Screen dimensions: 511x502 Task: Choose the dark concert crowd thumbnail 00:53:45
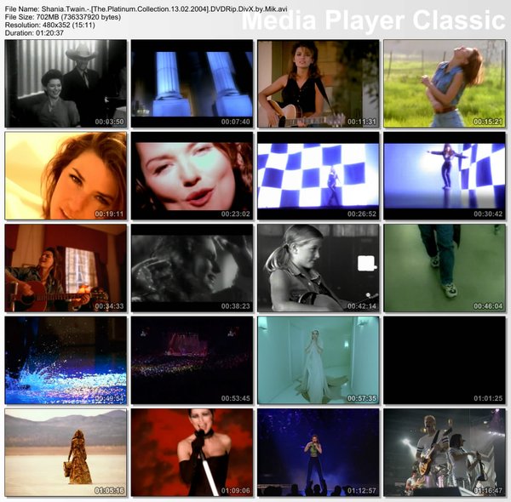(x=192, y=361)
